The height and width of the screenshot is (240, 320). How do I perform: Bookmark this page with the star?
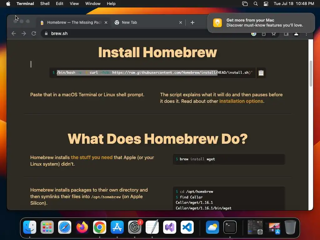coord(274,34)
